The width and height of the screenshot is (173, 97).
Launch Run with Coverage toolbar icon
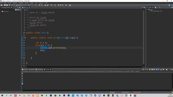coord(32,5)
